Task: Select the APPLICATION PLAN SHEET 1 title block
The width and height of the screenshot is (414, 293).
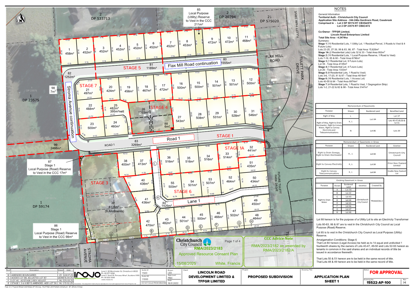Action: click(x=332, y=278)
